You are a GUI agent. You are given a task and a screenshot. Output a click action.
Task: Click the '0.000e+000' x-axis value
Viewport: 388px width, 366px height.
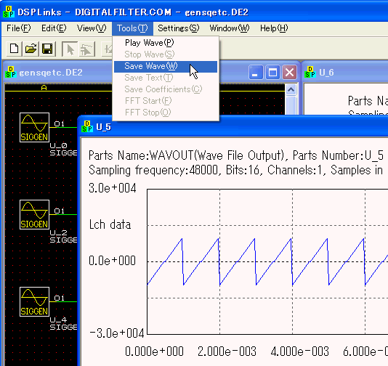154,351
